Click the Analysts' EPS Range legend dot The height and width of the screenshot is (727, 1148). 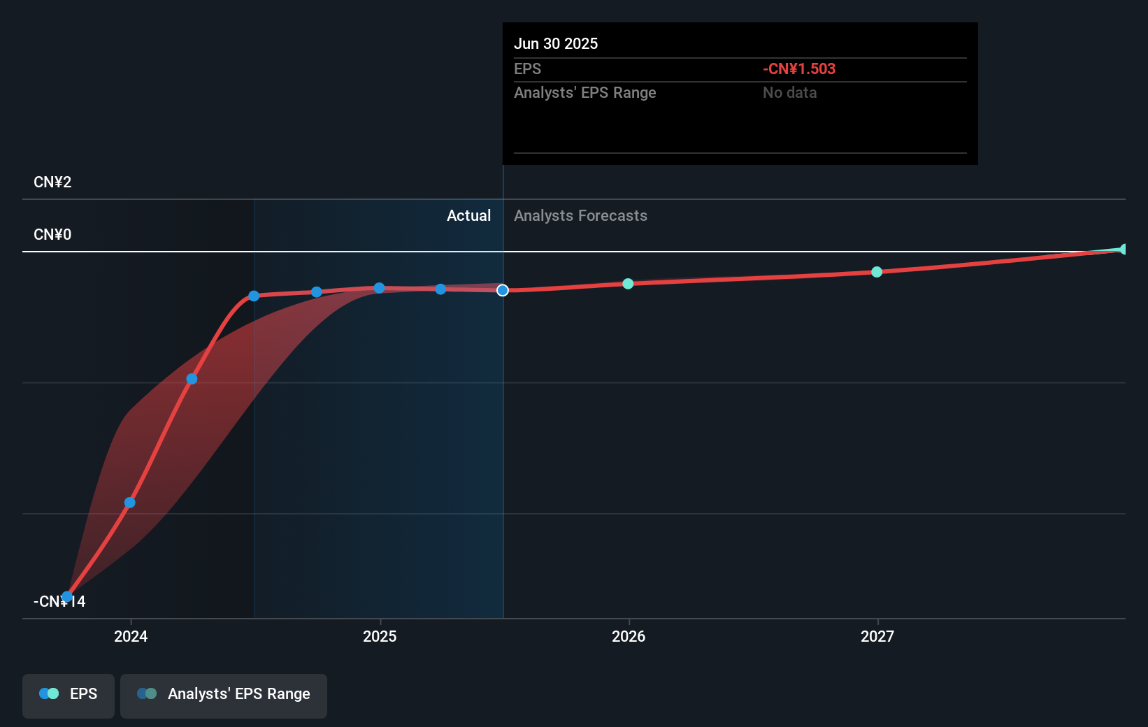148,693
